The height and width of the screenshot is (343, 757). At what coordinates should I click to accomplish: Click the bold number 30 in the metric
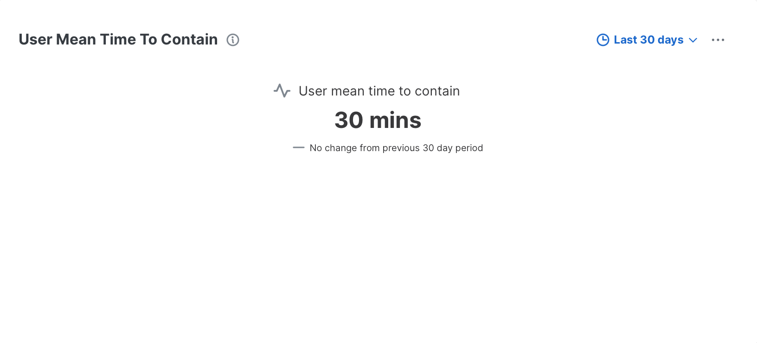(x=349, y=120)
